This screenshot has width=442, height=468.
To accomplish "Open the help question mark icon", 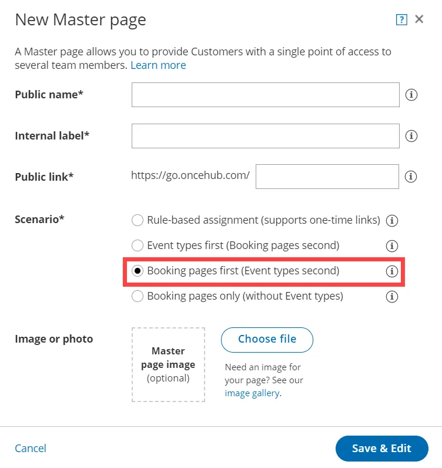I will tap(401, 19).
